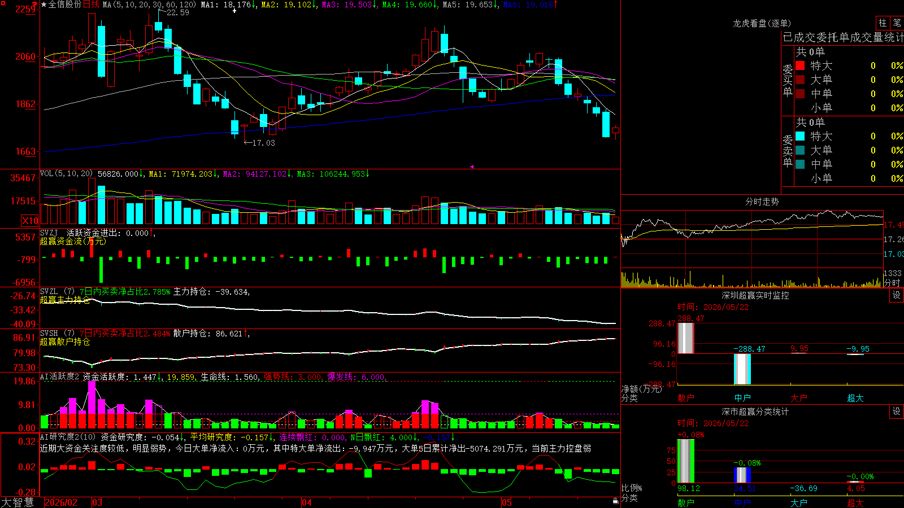Open 设 settings for 深圳超赢实时监控
The width and height of the screenshot is (904, 508).
coord(897,295)
